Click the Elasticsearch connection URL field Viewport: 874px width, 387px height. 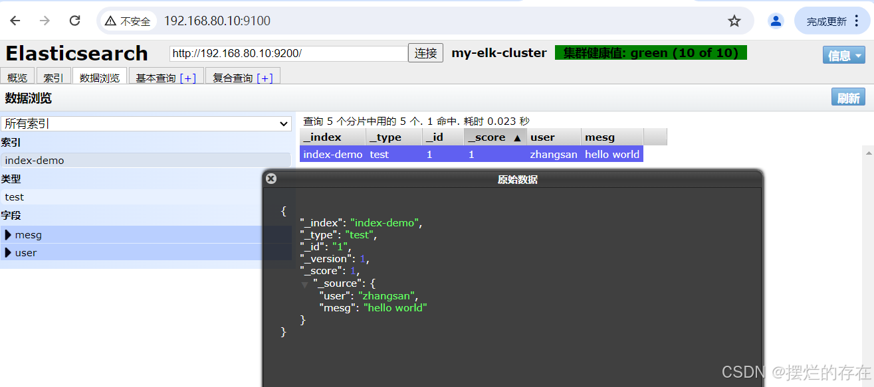288,53
